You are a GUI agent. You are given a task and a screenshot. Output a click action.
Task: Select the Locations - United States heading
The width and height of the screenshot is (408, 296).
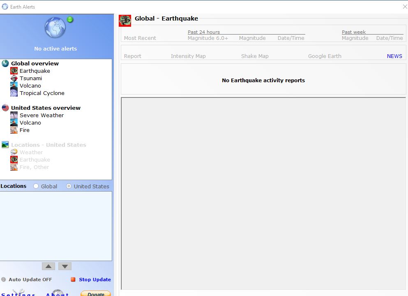(x=48, y=145)
